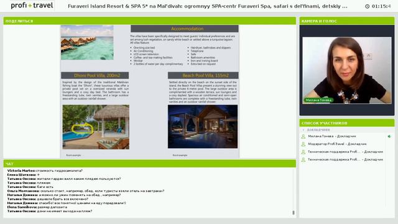Click the Докладчики group label
The image size is (398, 224).
tap(318, 130)
